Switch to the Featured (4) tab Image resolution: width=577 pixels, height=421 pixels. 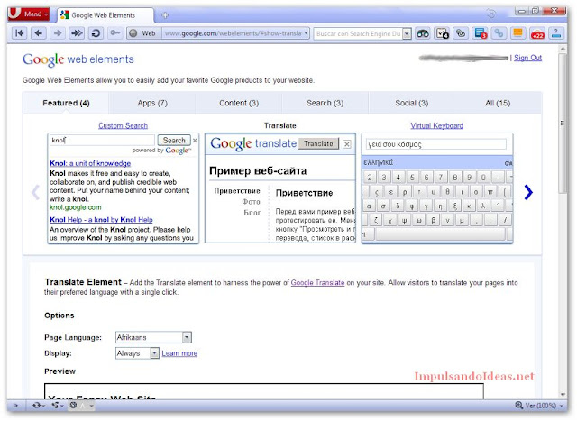point(66,103)
